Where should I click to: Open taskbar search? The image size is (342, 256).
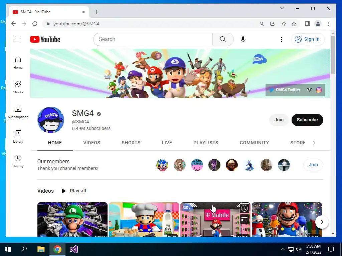[24, 249]
